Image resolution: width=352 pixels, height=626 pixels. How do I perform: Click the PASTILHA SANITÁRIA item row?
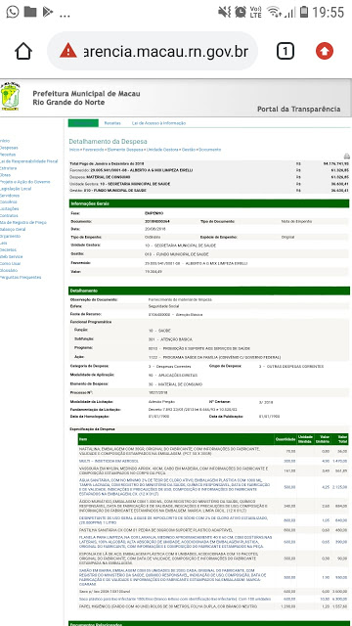tap(213, 530)
